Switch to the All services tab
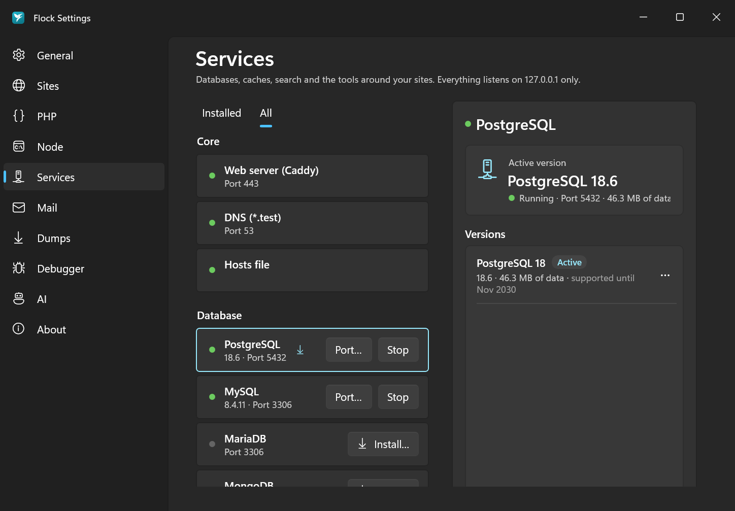Viewport: 735px width, 511px height. [x=266, y=113]
